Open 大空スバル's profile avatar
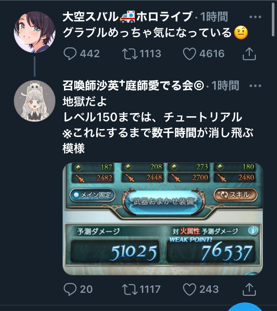 tap(35, 32)
